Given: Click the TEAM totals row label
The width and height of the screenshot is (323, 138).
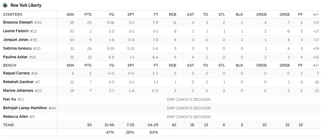Looking at the screenshot, I should click(8, 125).
